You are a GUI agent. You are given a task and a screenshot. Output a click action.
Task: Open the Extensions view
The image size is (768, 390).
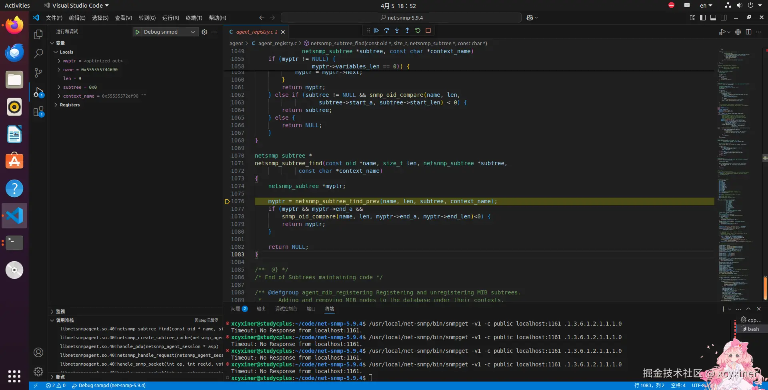38,112
